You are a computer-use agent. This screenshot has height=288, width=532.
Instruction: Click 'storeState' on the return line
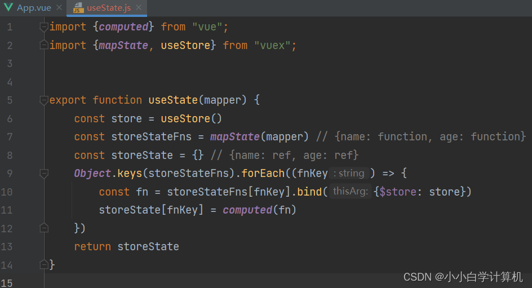click(148, 246)
